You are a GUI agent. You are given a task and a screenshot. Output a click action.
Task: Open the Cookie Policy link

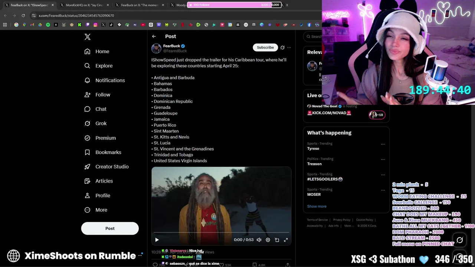364,220
